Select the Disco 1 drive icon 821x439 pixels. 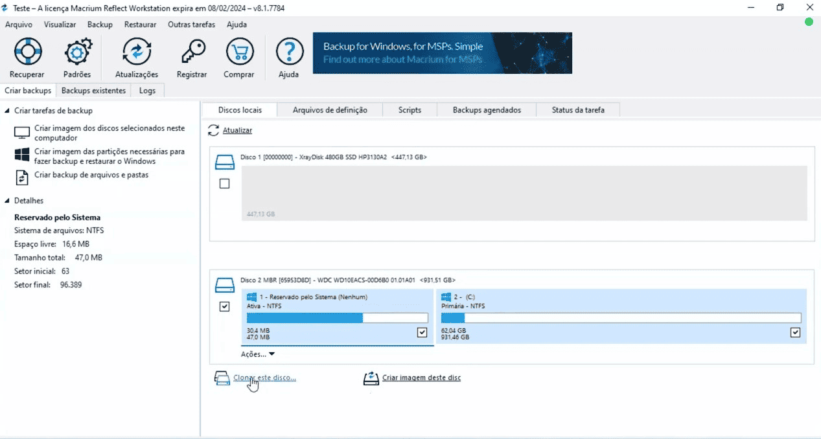click(x=224, y=161)
